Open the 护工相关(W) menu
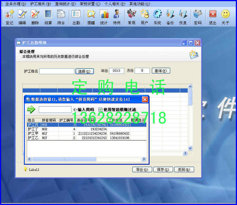This screenshot has height=205, width=237. coord(41,4)
